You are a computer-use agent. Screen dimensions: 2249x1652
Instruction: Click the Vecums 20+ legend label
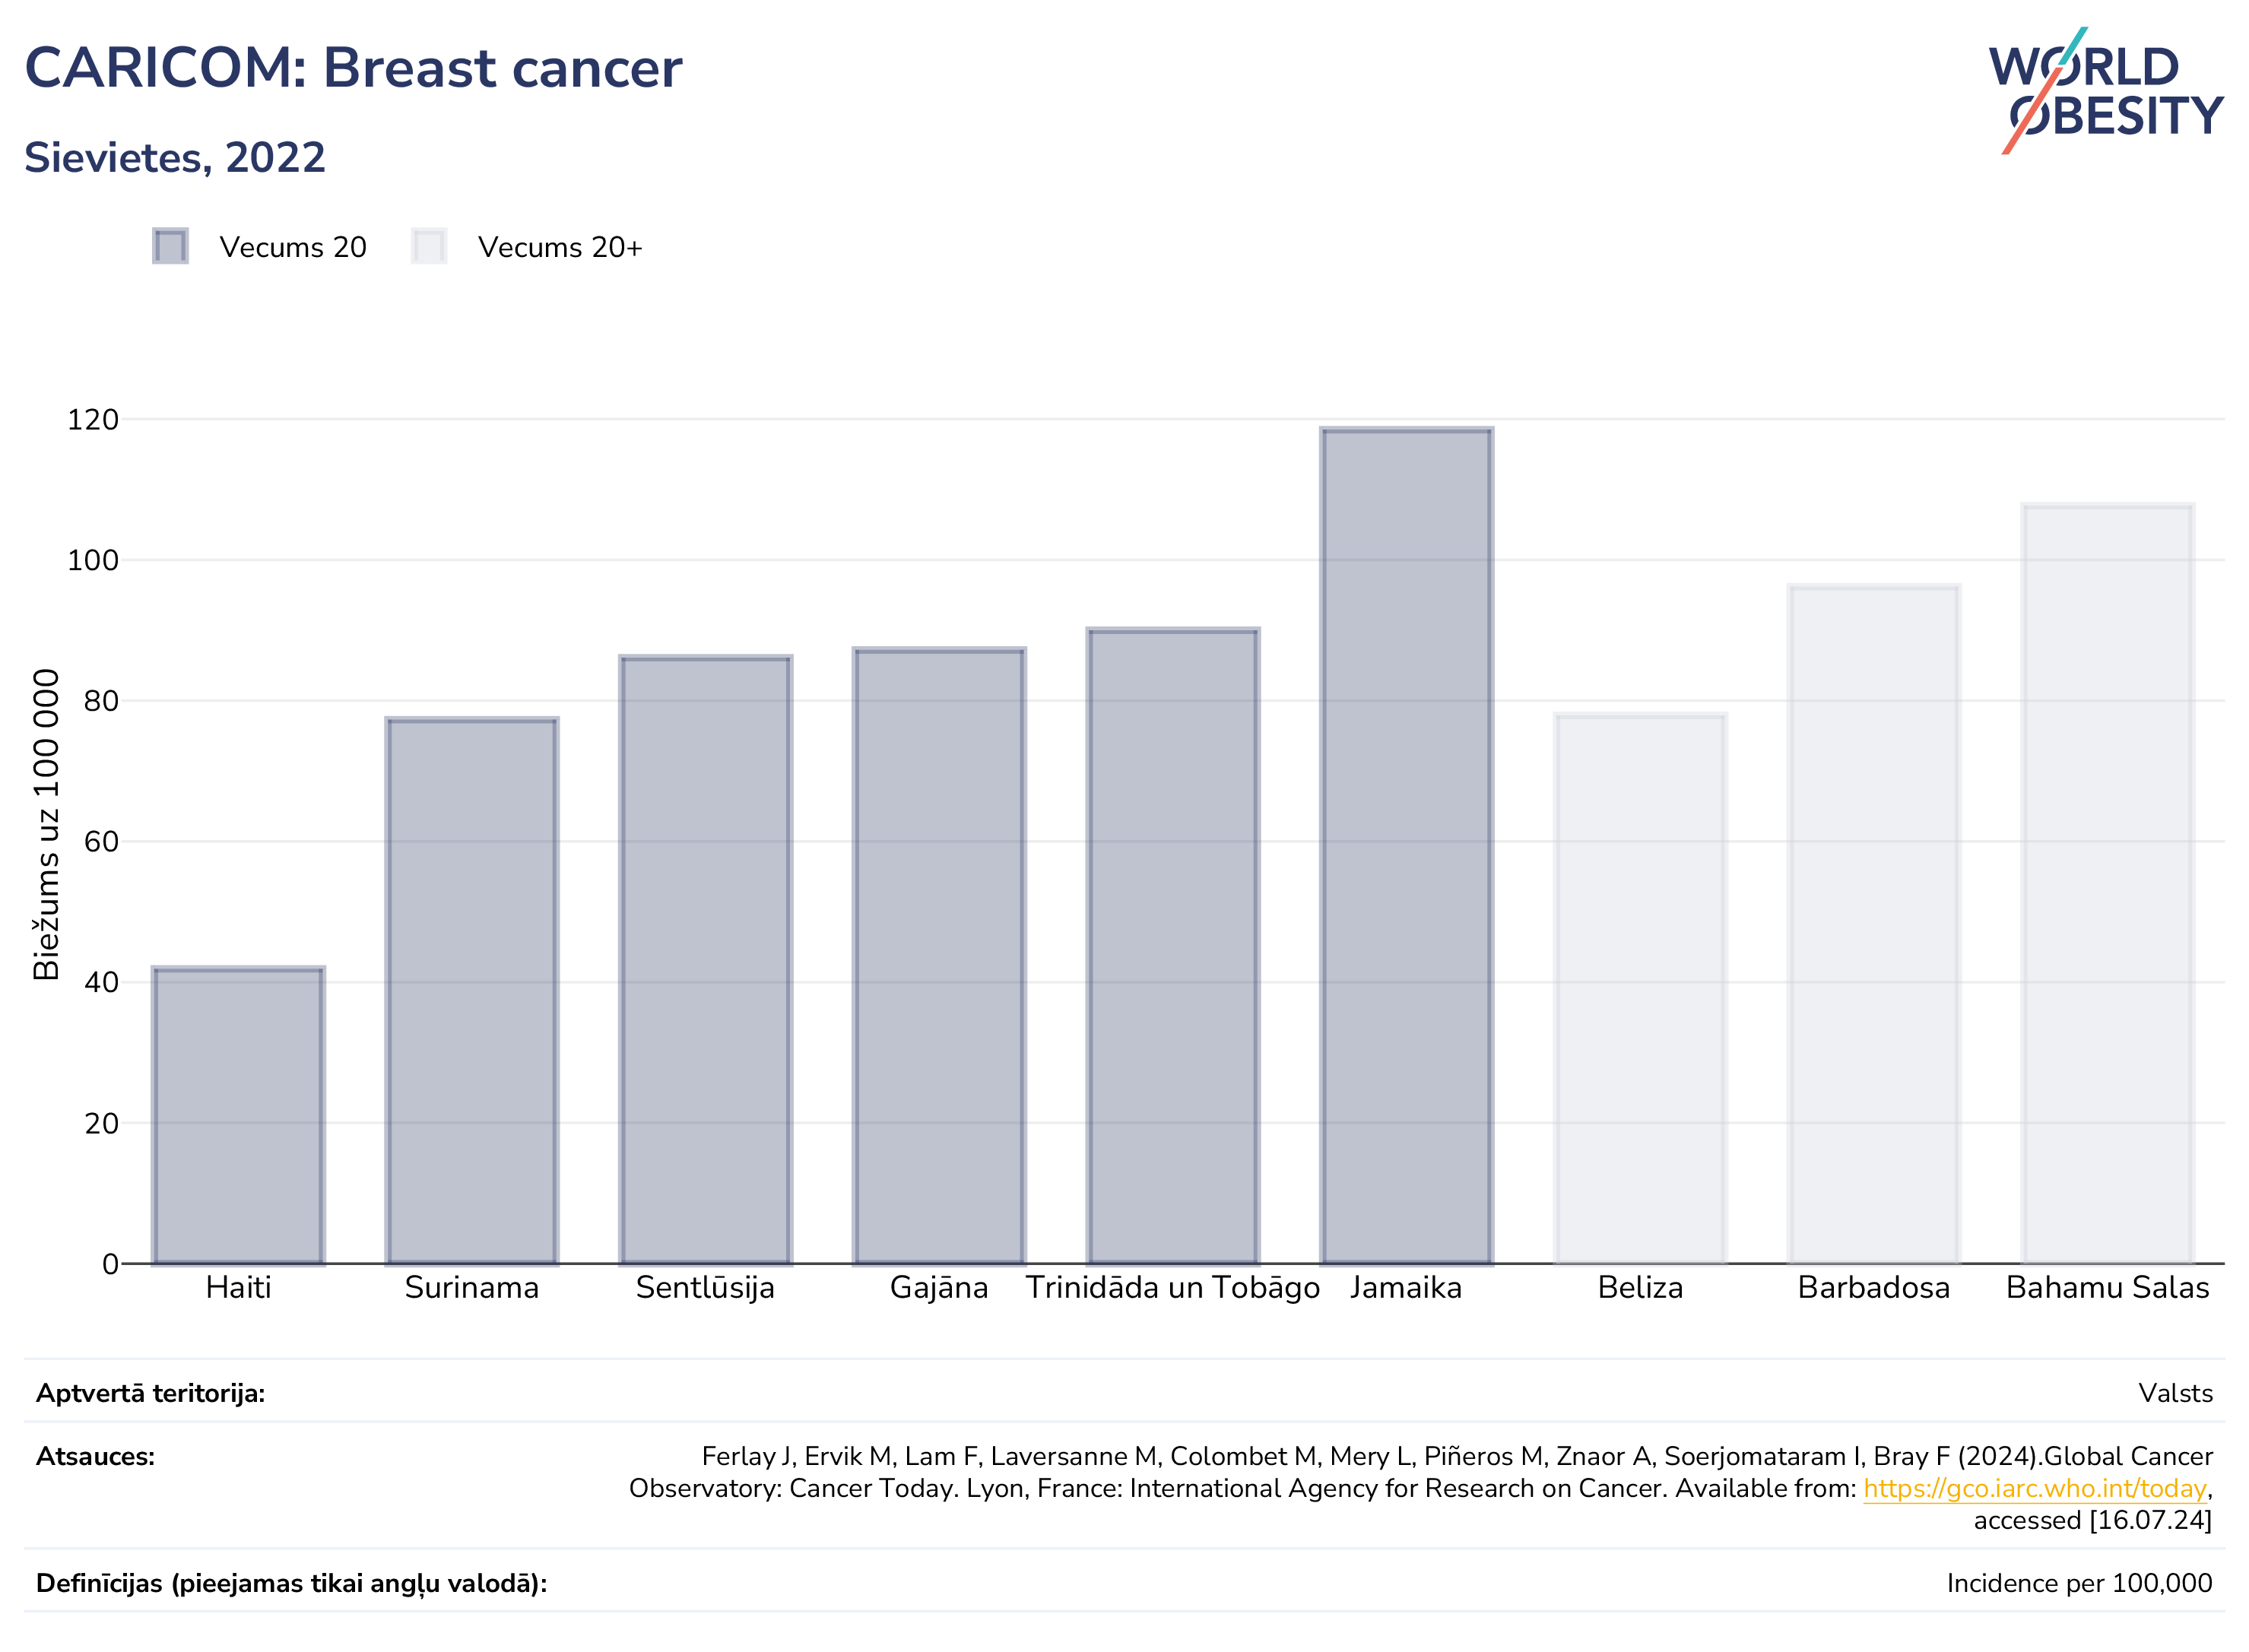[560, 247]
